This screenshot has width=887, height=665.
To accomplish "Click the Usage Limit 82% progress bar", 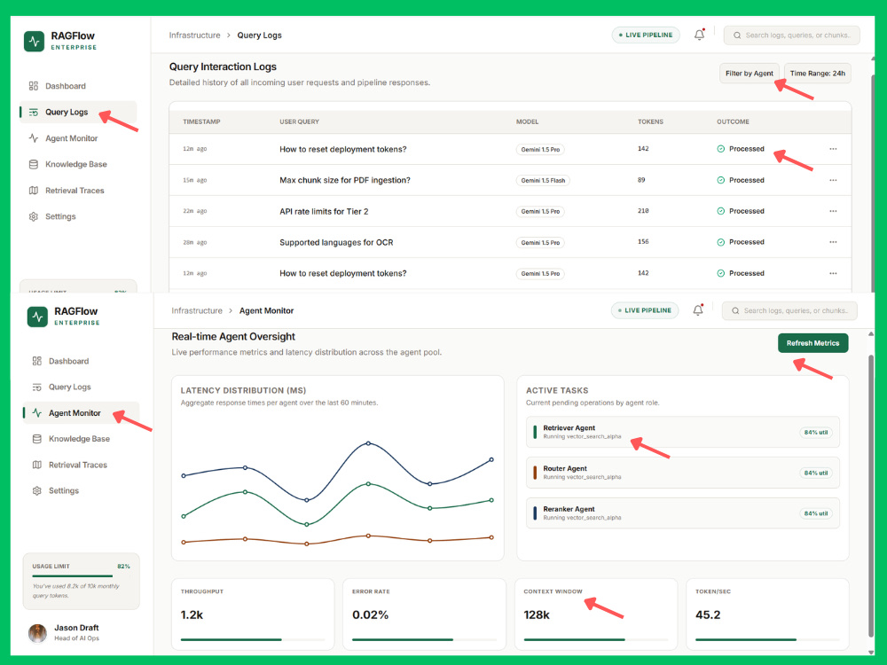I will tap(81, 575).
